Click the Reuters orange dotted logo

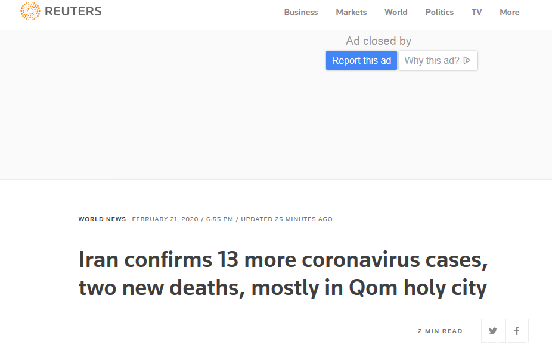point(30,12)
